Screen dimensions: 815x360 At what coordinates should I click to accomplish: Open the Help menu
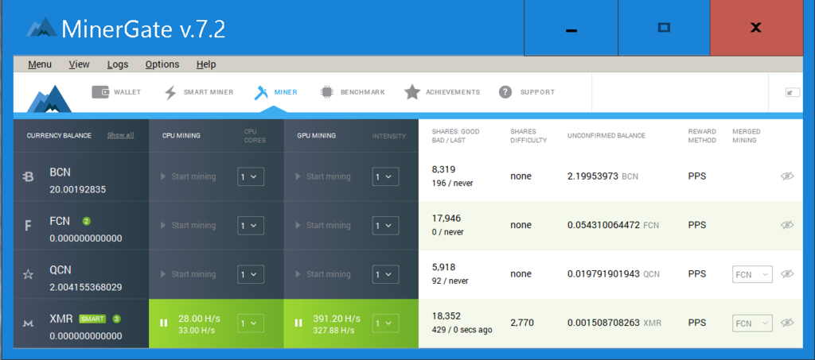point(206,64)
